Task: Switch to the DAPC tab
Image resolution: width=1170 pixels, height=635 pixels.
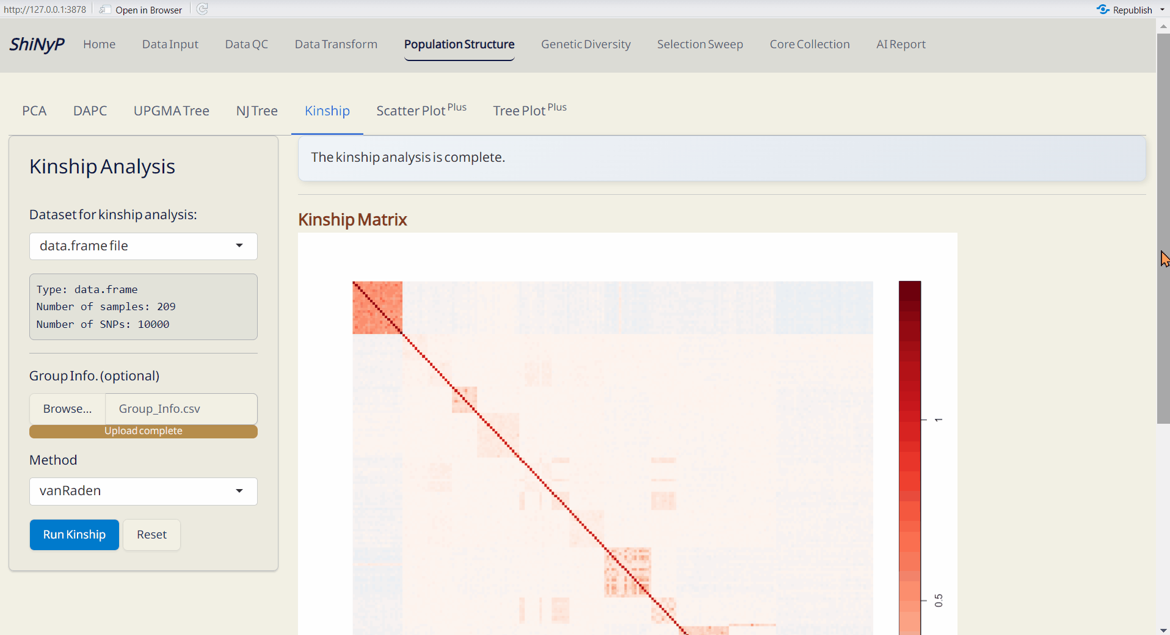Action: (90, 111)
